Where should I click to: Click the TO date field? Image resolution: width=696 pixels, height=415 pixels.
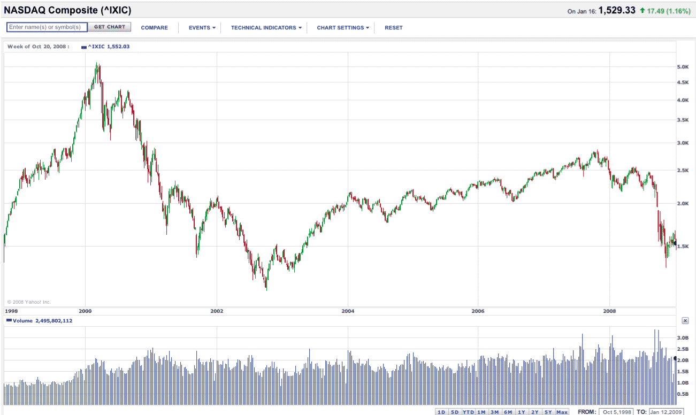(x=666, y=412)
